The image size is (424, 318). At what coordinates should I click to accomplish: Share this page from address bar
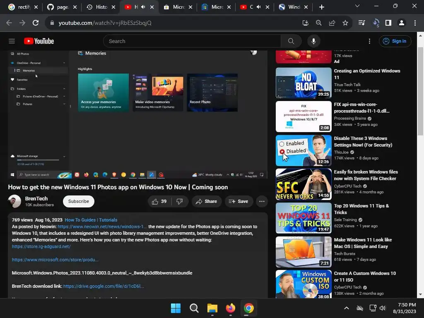(332, 23)
